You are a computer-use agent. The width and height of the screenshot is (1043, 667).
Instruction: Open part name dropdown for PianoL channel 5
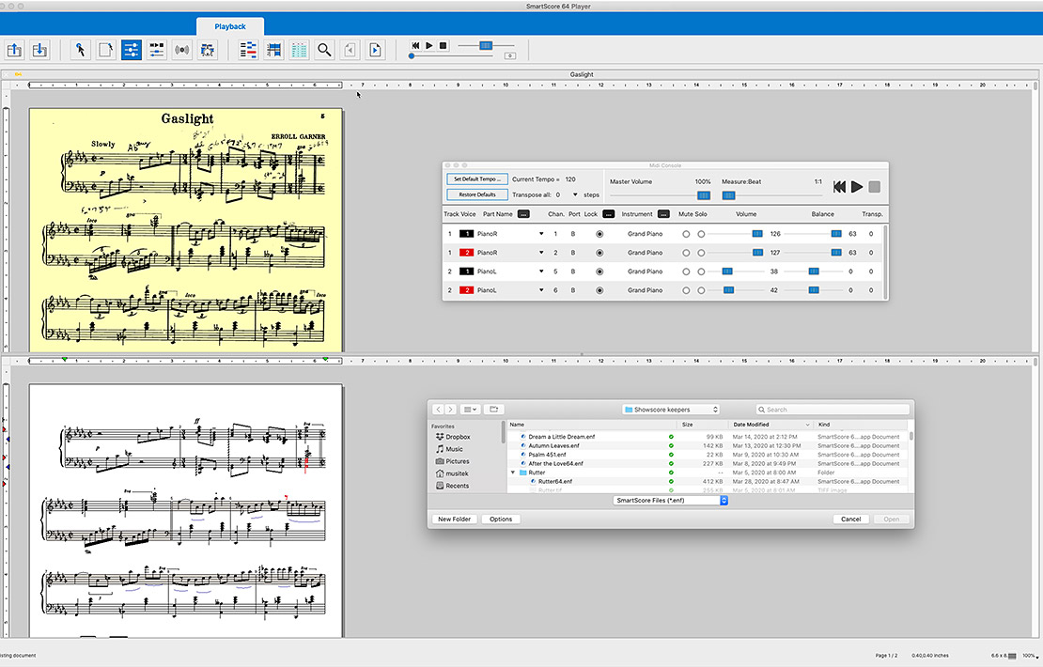541,271
